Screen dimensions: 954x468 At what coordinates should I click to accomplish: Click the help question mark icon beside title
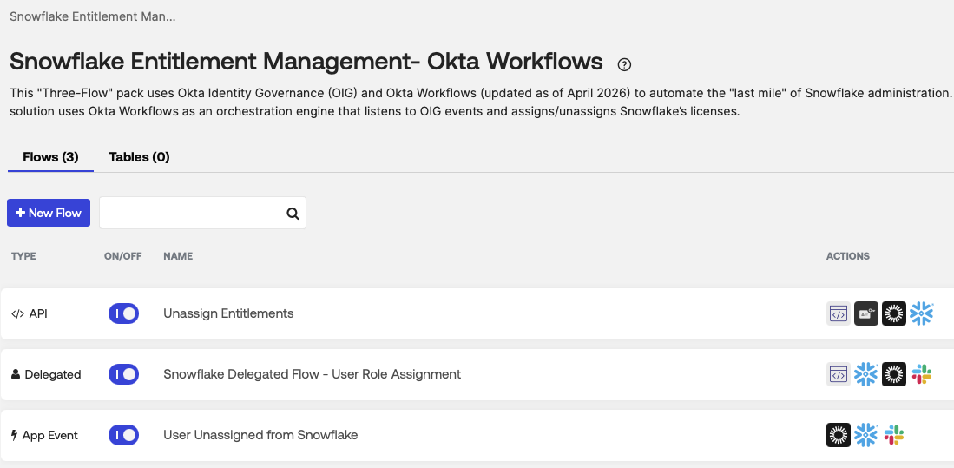[624, 64]
